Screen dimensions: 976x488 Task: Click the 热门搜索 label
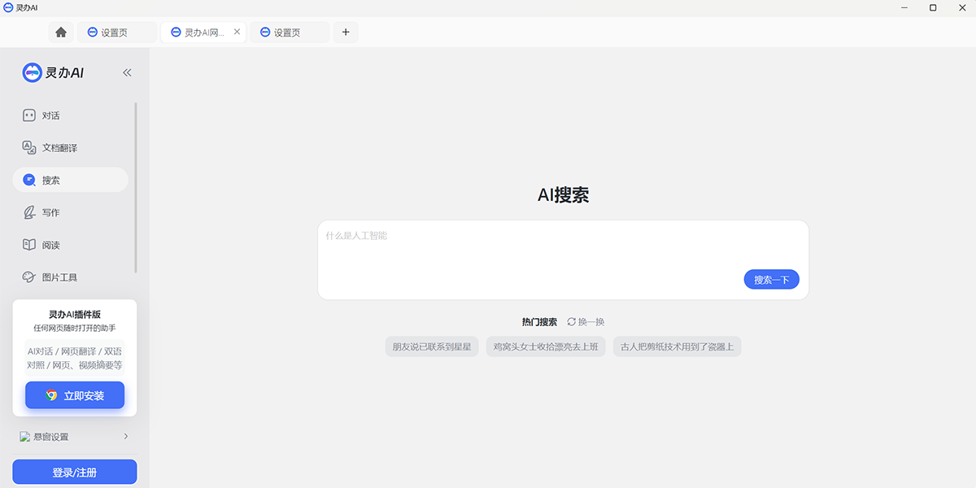[540, 322]
